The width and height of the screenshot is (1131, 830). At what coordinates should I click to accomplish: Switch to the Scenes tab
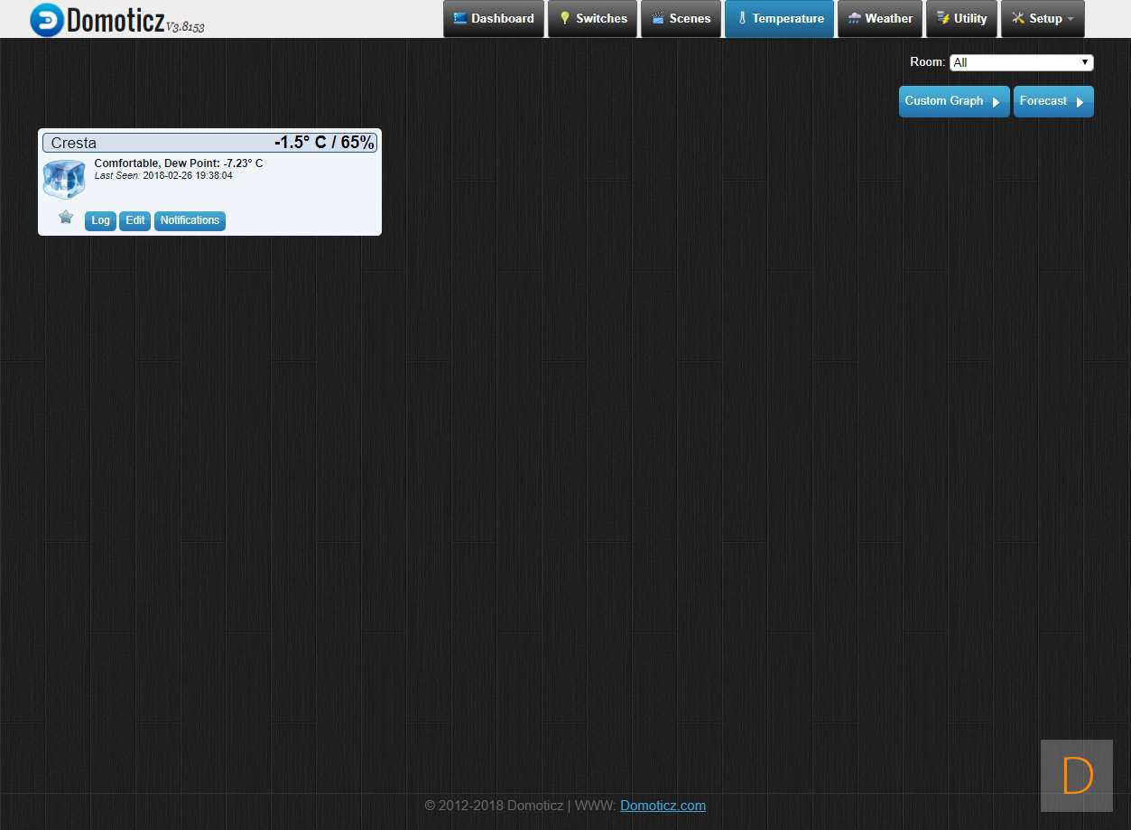click(x=681, y=19)
